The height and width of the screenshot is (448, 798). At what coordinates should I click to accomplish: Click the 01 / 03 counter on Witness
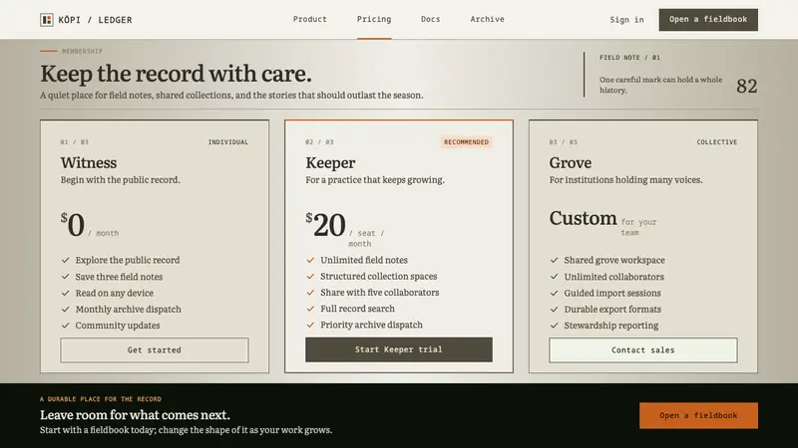(x=74, y=141)
